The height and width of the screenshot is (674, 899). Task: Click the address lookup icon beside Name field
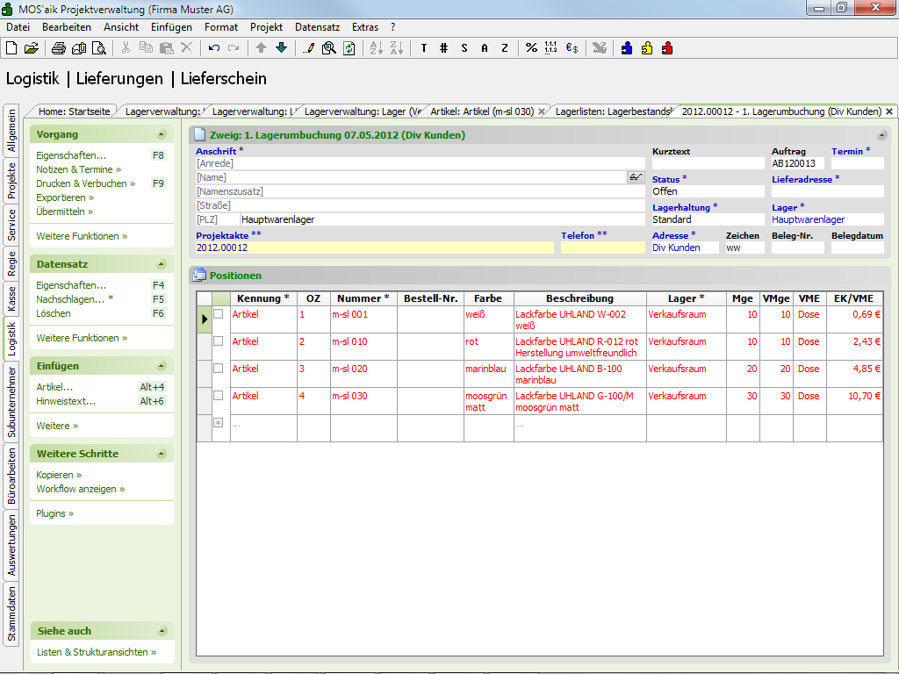[x=636, y=177]
